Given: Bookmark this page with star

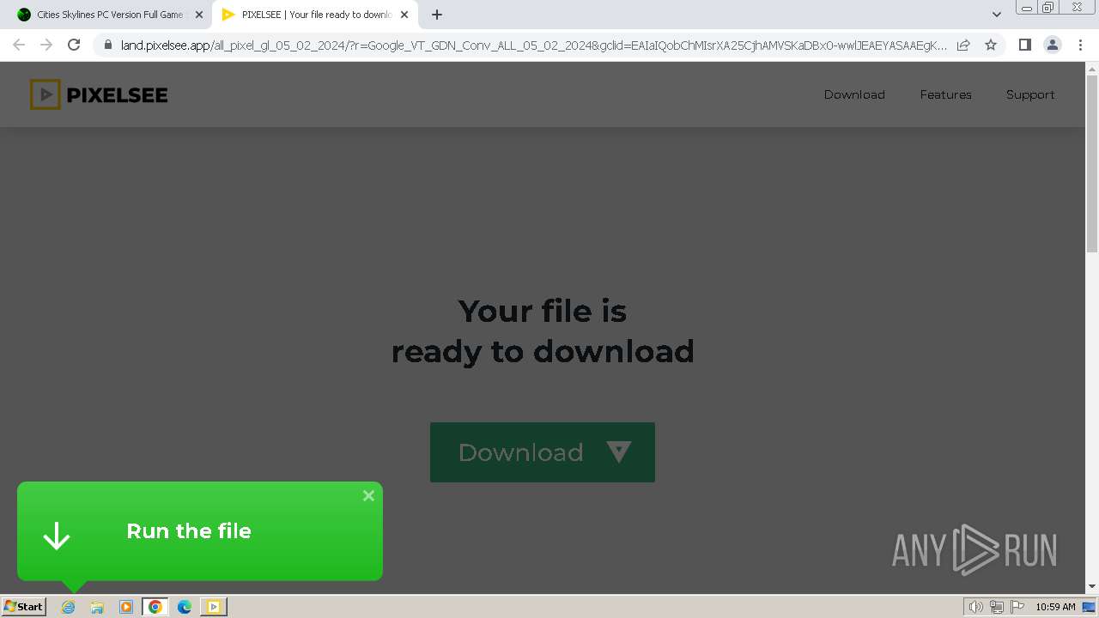Looking at the screenshot, I should click(991, 45).
